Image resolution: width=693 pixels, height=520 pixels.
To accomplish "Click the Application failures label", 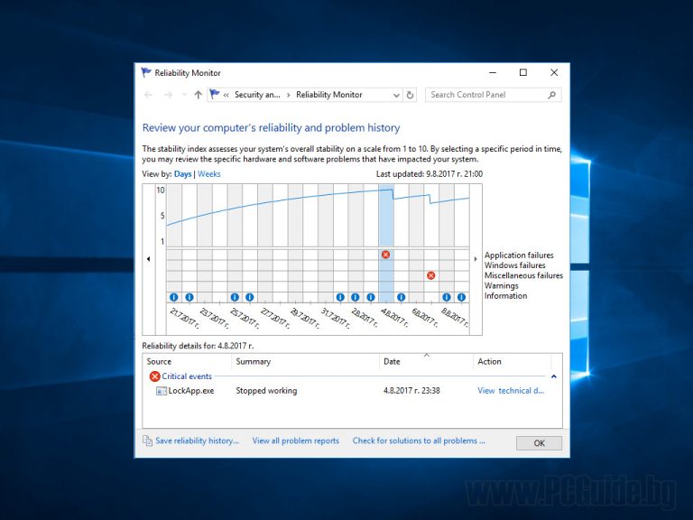I will tap(519, 255).
